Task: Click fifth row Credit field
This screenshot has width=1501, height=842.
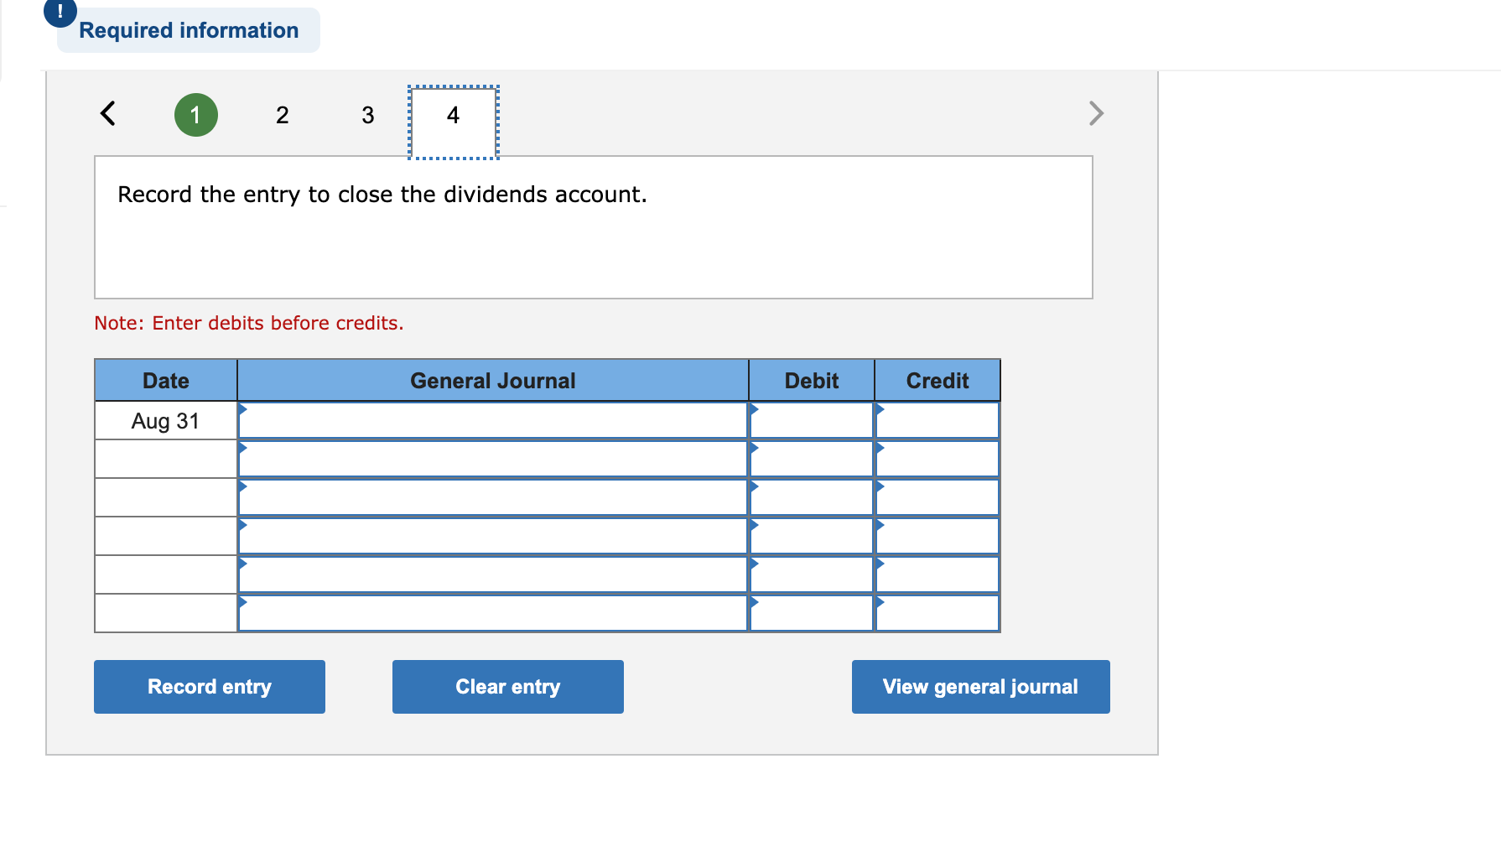Action: [x=937, y=574]
